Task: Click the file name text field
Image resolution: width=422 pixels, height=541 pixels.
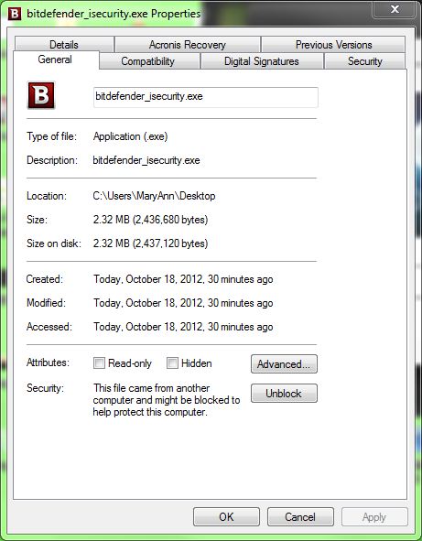Action: pos(206,97)
